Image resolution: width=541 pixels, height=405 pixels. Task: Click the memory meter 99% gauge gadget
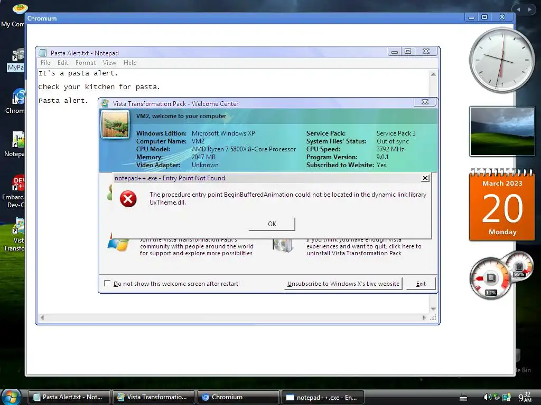click(519, 266)
